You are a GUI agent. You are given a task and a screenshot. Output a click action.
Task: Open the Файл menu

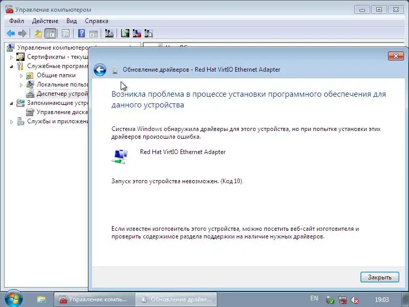16,21
